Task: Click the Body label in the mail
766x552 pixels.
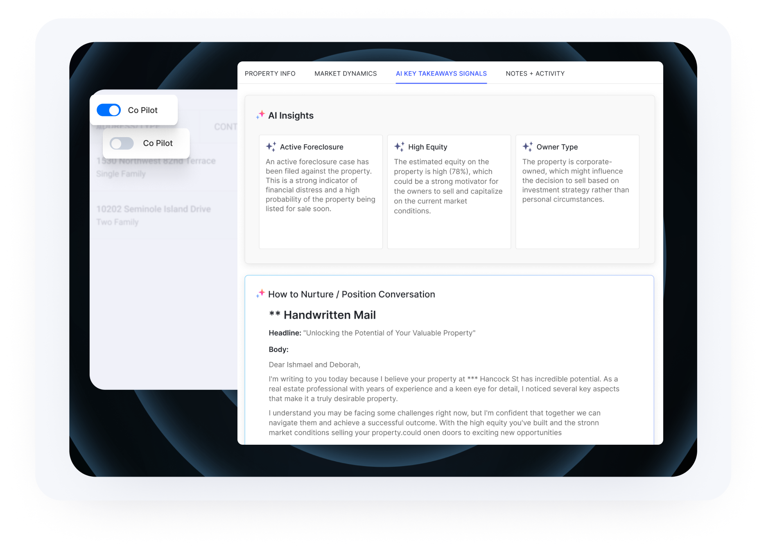Action: [278, 349]
